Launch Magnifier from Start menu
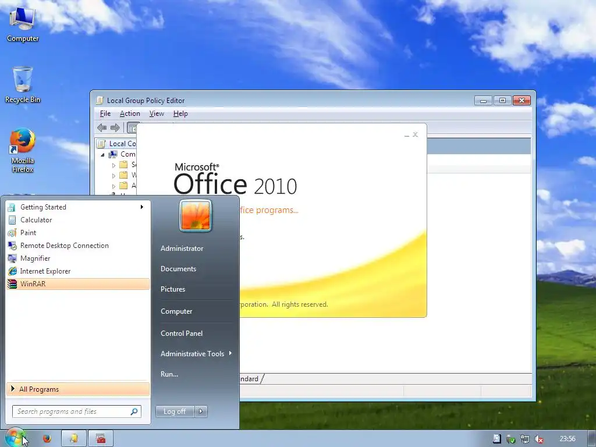This screenshot has height=447, width=596. point(77,258)
